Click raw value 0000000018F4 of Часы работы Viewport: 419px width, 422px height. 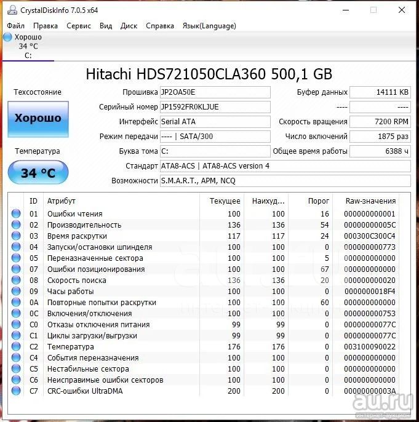(370, 291)
